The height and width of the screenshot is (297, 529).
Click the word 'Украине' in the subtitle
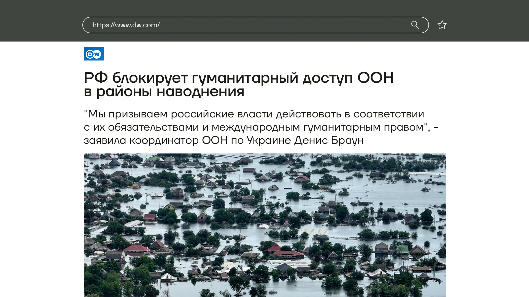click(x=269, y=140)
